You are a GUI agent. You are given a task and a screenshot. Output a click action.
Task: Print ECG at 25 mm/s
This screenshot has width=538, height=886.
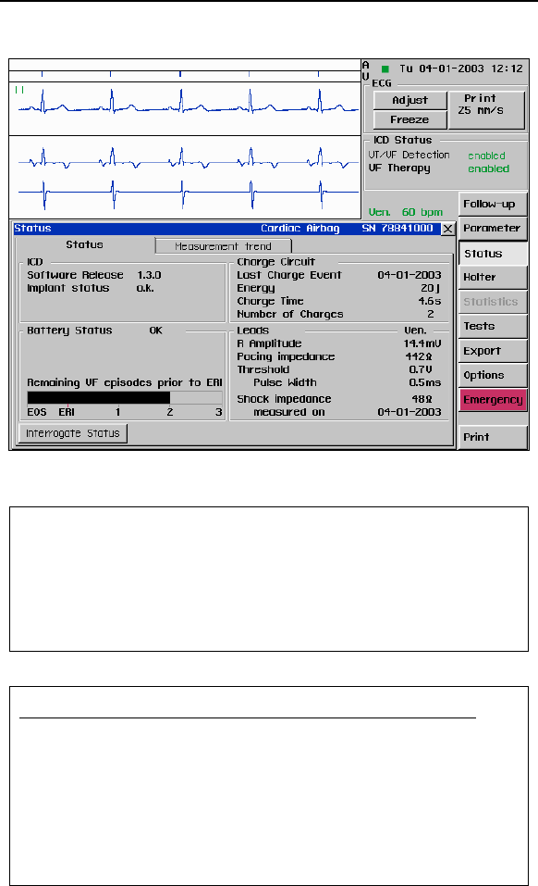pyautogui.click(x=486, y=110)
